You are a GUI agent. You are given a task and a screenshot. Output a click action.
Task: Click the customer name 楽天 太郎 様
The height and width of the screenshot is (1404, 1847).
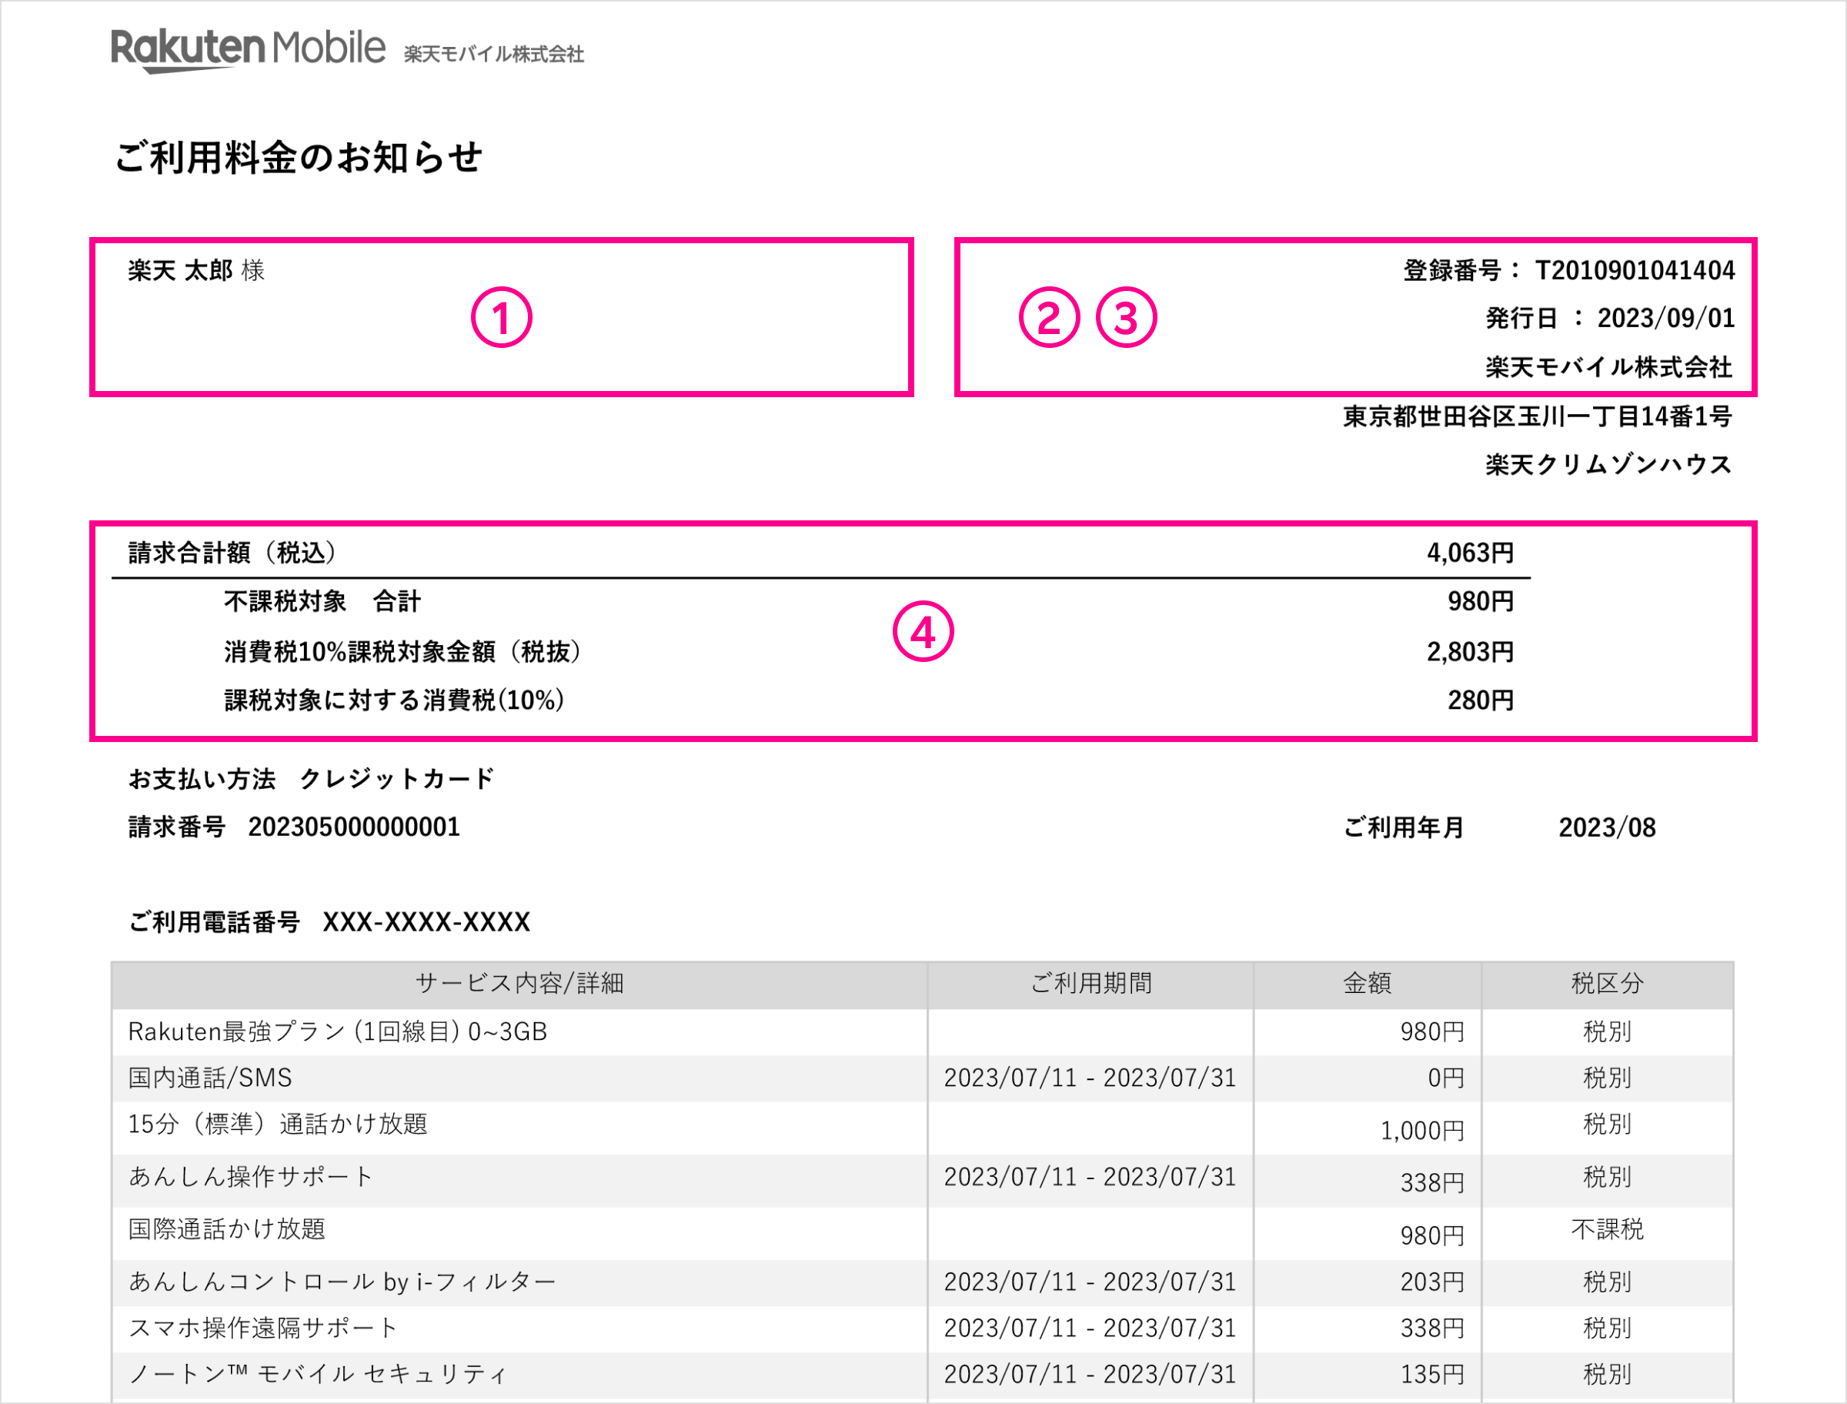point(196,270)
